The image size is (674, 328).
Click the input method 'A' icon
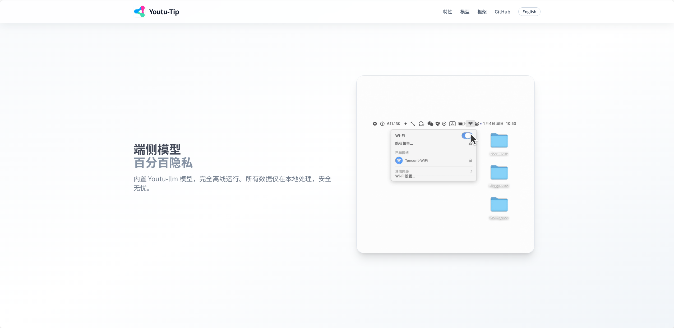pyautogui.click(x=452, y=123)
